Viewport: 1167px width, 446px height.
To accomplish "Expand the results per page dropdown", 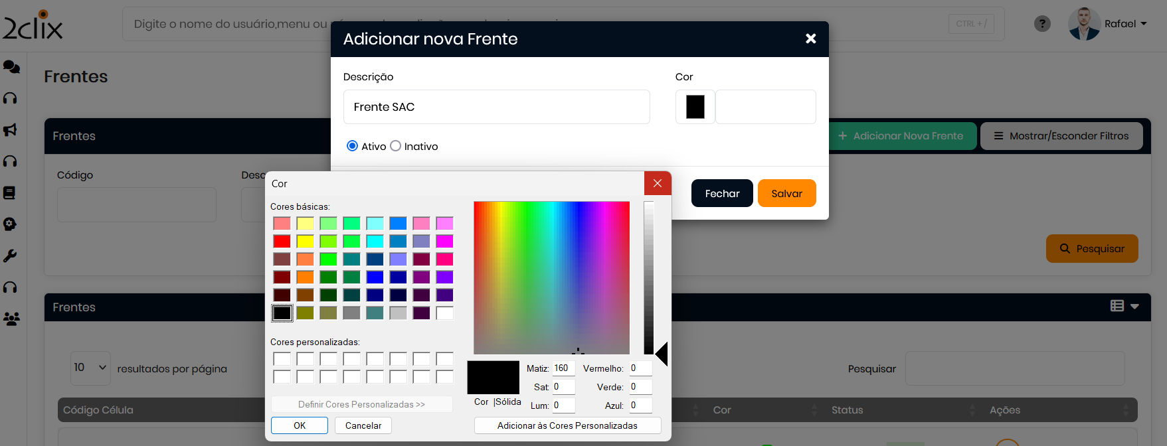I will pyautogui.click(x=90, y=368).
